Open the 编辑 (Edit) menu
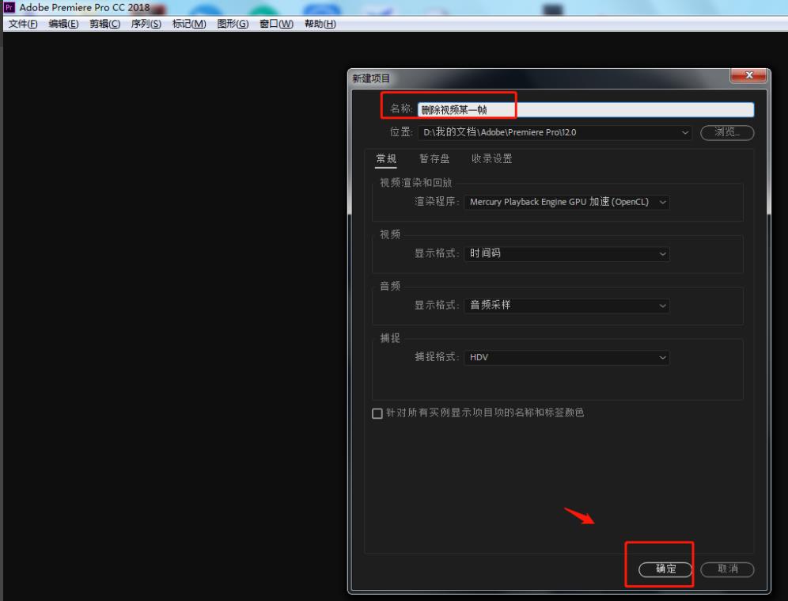The width and height of the screenshot is (788, 601). pos(63,24)
